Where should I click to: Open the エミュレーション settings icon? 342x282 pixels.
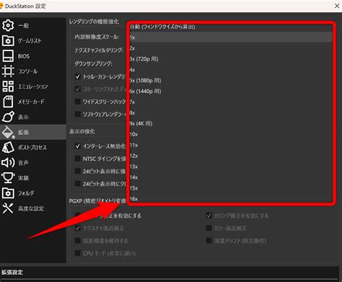pyautogui.click(x=8, y=87)
